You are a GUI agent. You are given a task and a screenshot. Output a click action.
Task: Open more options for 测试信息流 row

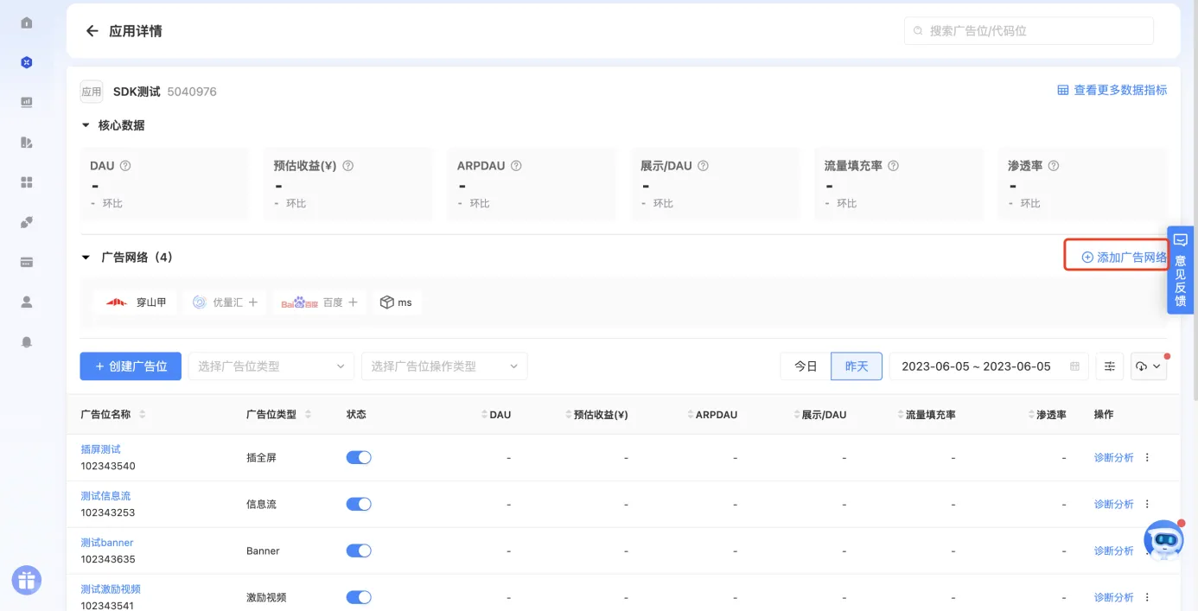pos(1148,505)
